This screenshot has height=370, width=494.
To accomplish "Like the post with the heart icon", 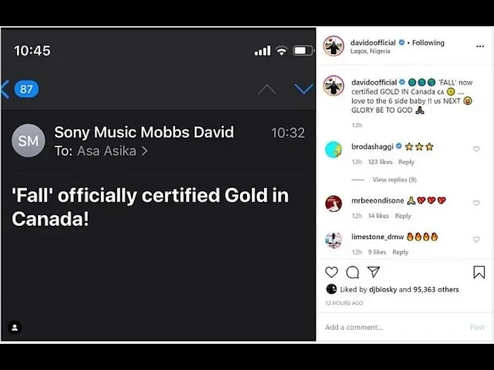I will click(x=331, y=272).
